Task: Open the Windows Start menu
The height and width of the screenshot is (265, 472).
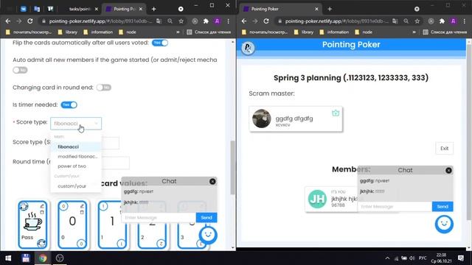Action: [8, 258]
